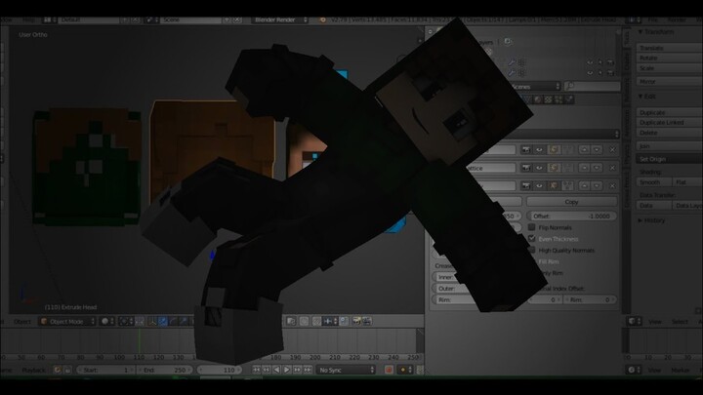Jump to the end frame
Screen dimensions: 703x395
308,370
